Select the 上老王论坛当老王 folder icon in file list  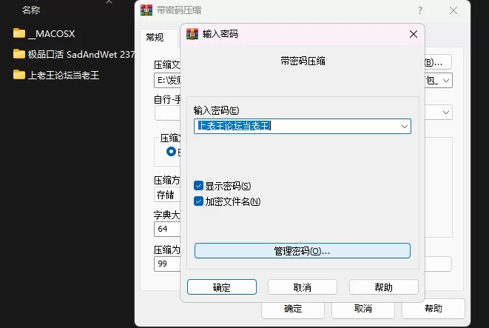(19, 75)
